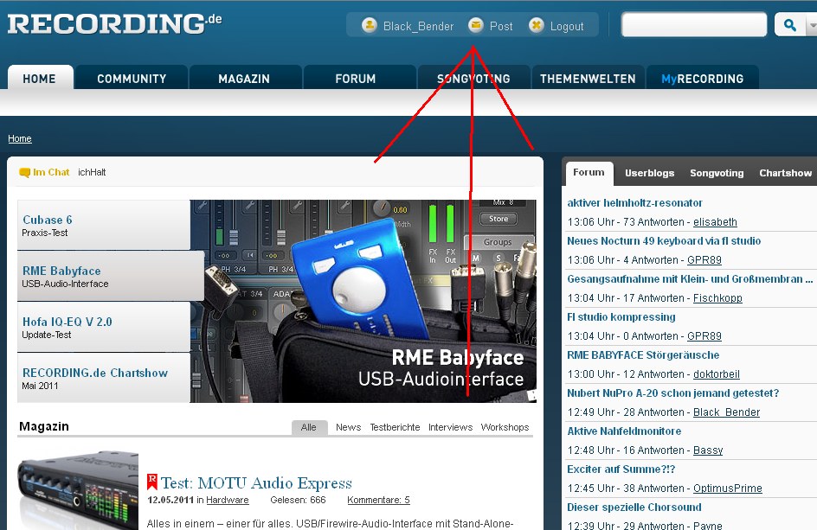Switch to the Userblogs sidebar tab
Image resolution: width=817 pixels, height=530 pixels.
pyautogui.click(x=650, y=174)
